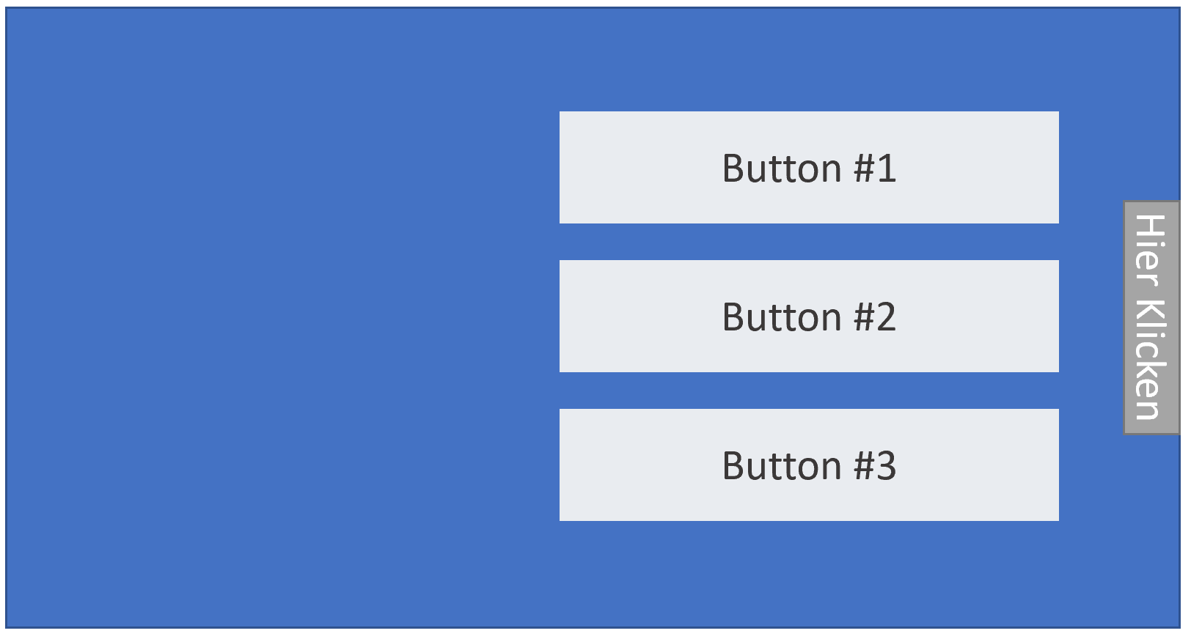
Task: Click the word 'Button' in Button #2
Action: (782, 317)
